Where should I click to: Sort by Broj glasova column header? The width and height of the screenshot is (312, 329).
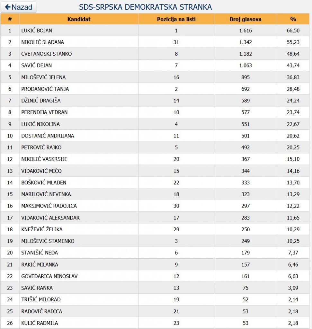(x=245, y=19)
